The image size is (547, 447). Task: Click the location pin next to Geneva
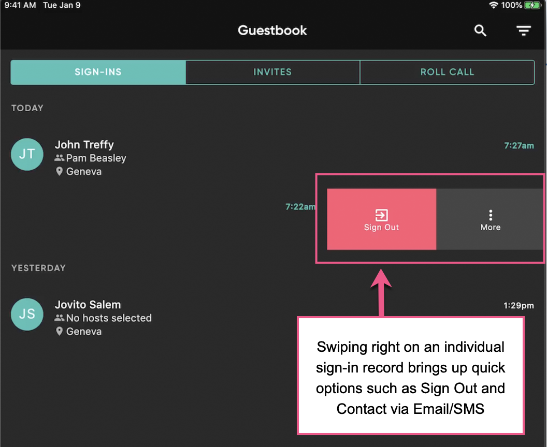click(x=60, y=171)
